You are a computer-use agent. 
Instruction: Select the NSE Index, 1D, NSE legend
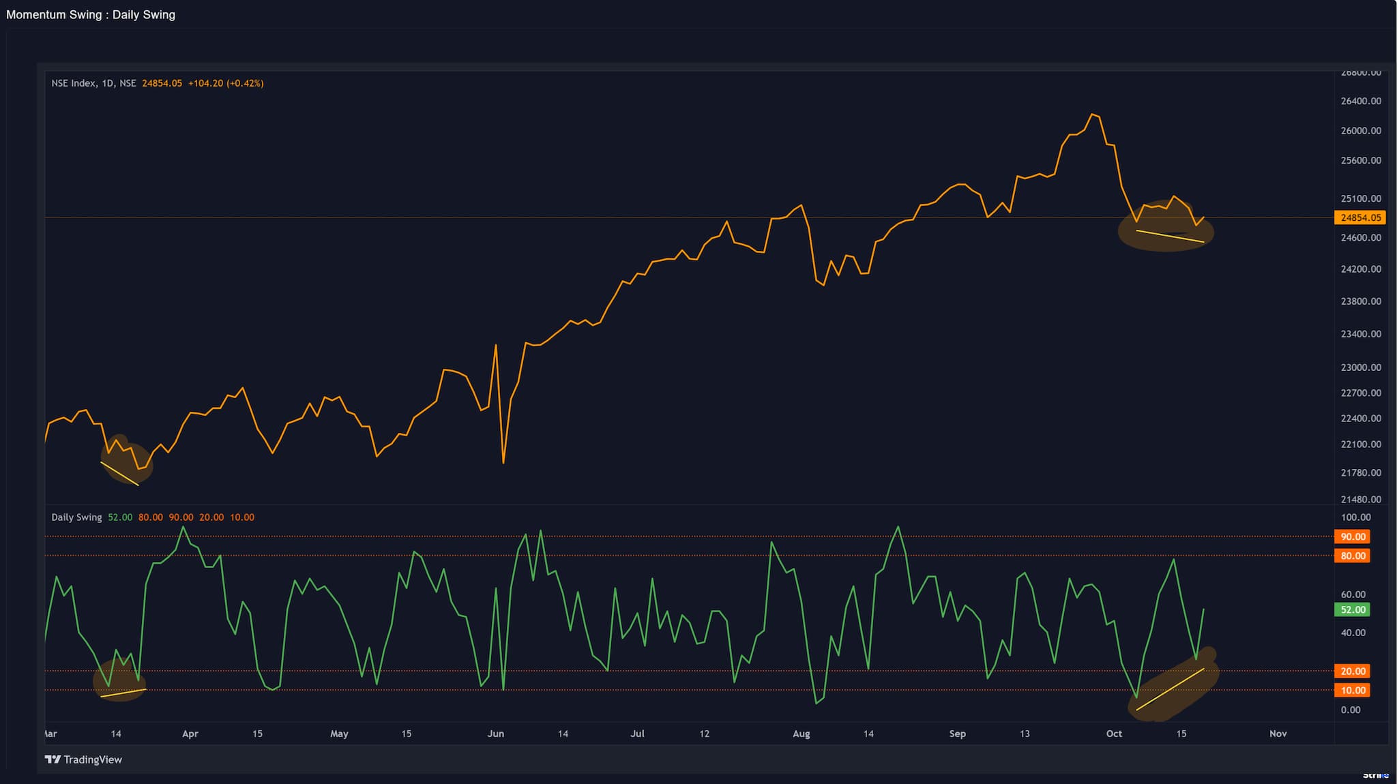pos(93,83)
